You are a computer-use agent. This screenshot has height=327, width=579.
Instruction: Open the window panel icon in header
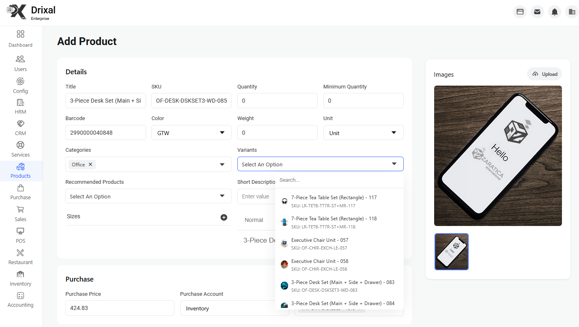(x=520, y=12)
